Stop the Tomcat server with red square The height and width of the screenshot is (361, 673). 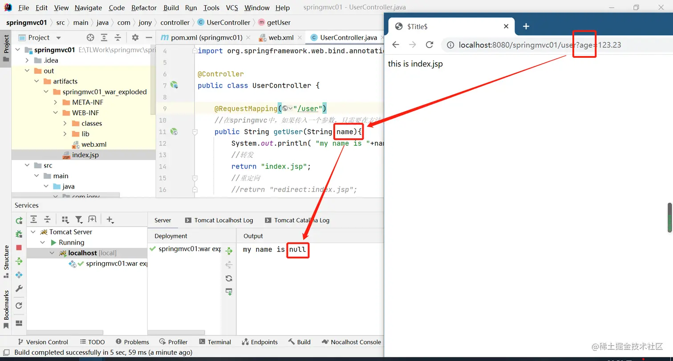[x=19, y=248]
